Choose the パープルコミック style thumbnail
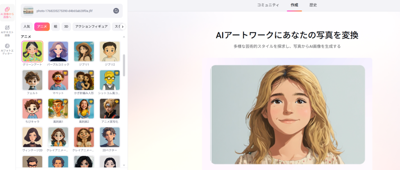This screenshot has height=170, width=400. 58,51
